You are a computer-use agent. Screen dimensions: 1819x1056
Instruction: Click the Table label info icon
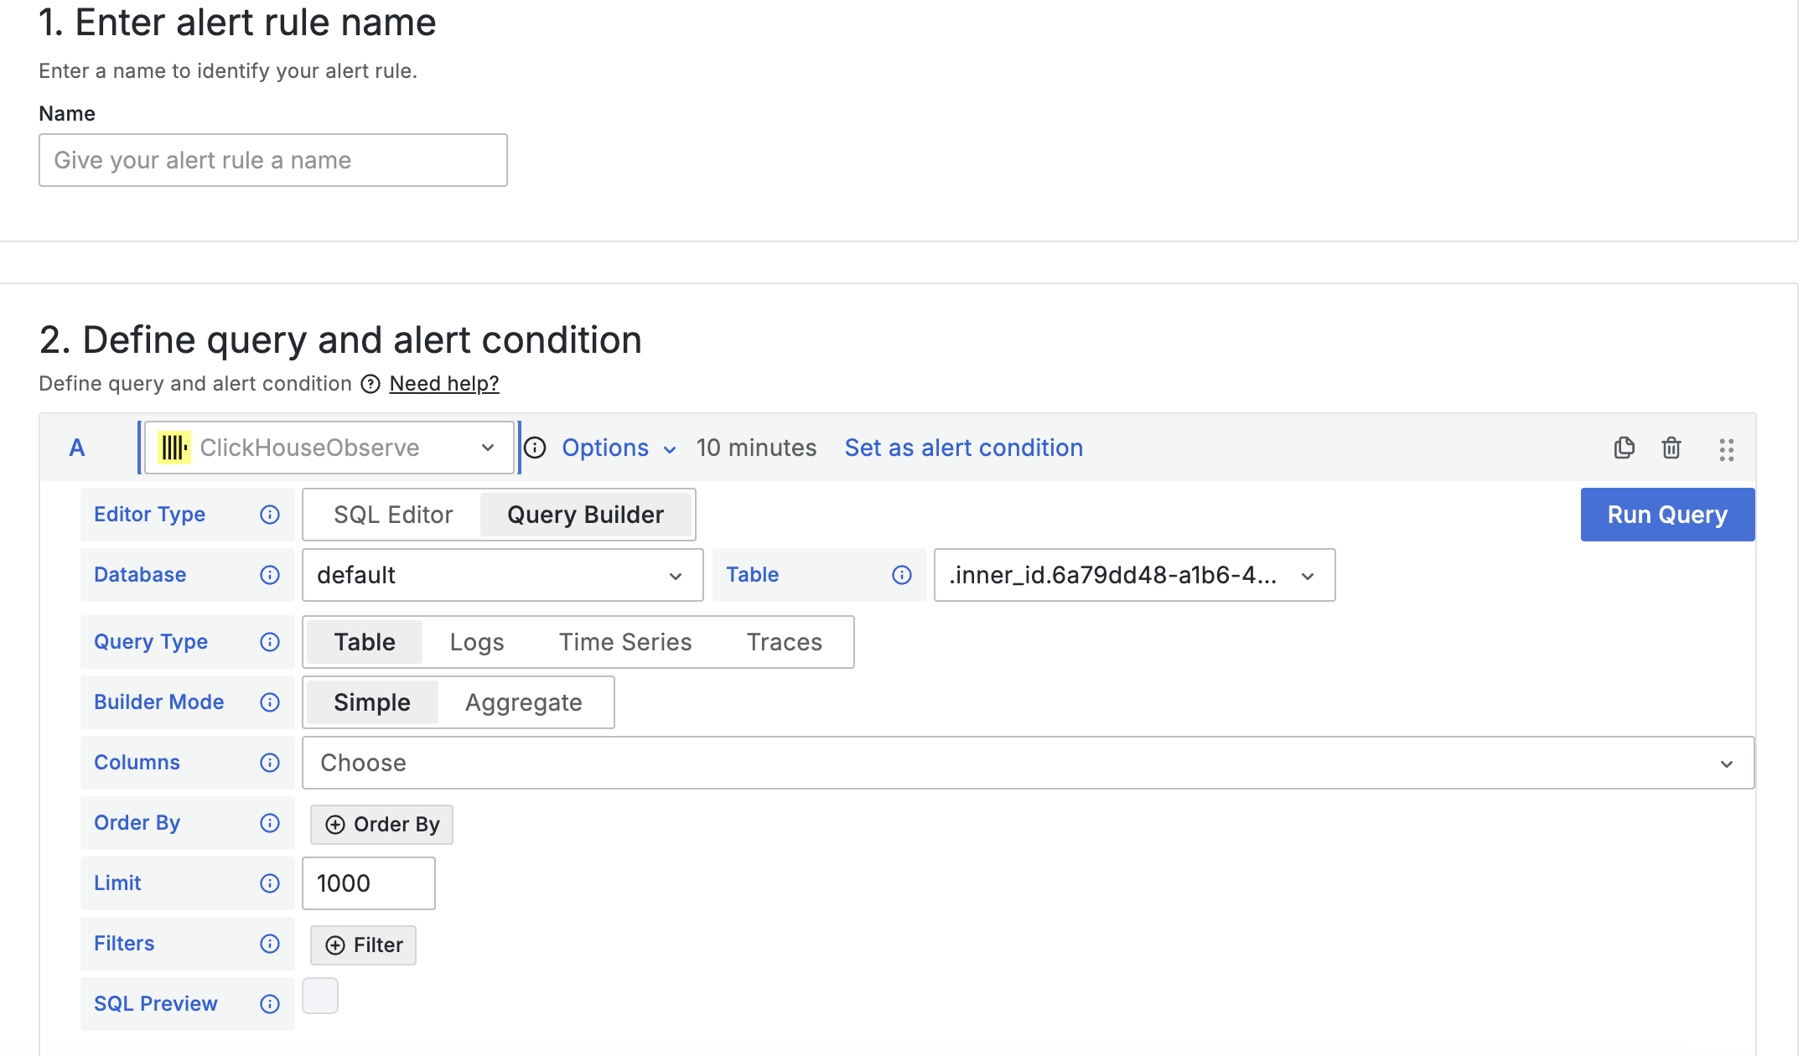pyautogui.click(x=902, y=575)
